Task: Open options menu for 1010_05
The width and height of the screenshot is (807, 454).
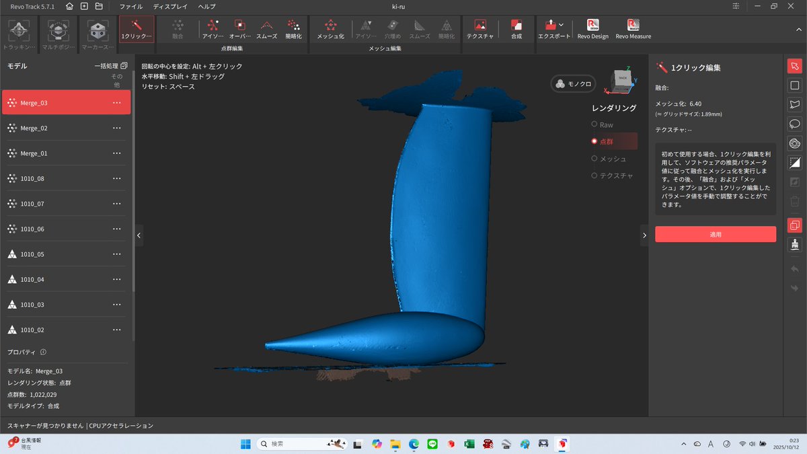Action: tap(117, 254)
